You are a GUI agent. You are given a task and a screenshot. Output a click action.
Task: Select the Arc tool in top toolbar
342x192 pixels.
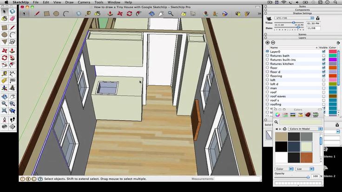pos(66,14)
